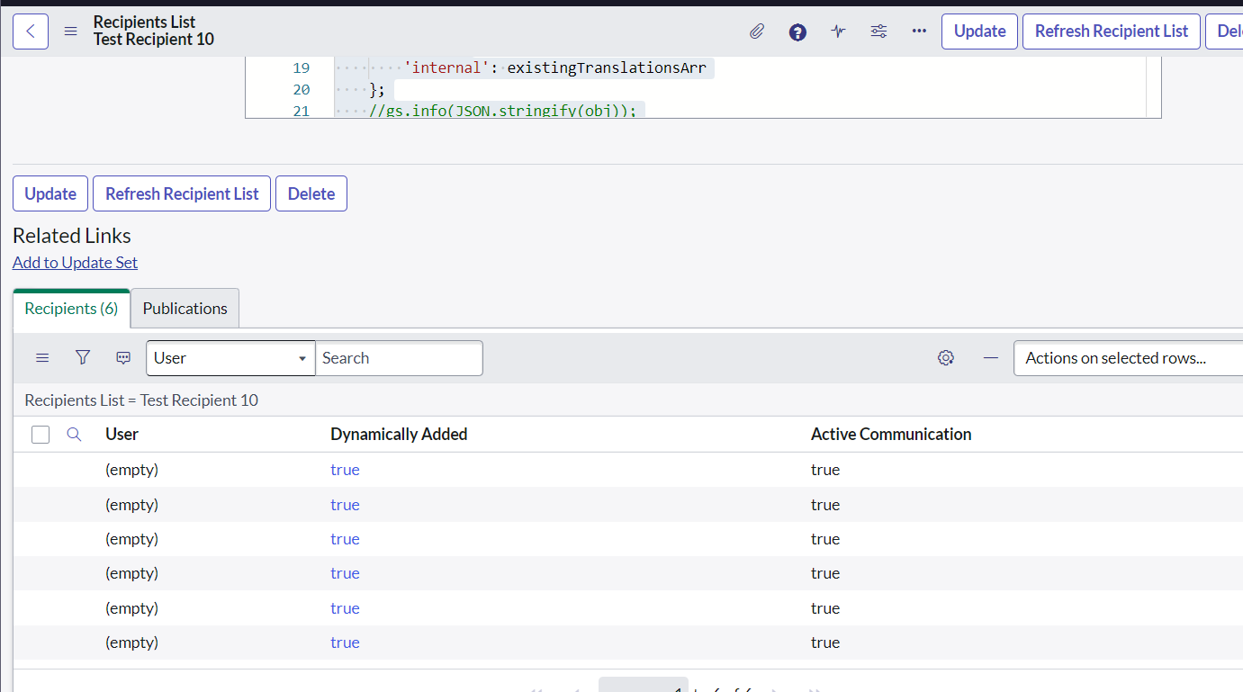The image size is (1243, 692).
Task: Click first row's Active Communication true cell
Action: tap(825, 470)
